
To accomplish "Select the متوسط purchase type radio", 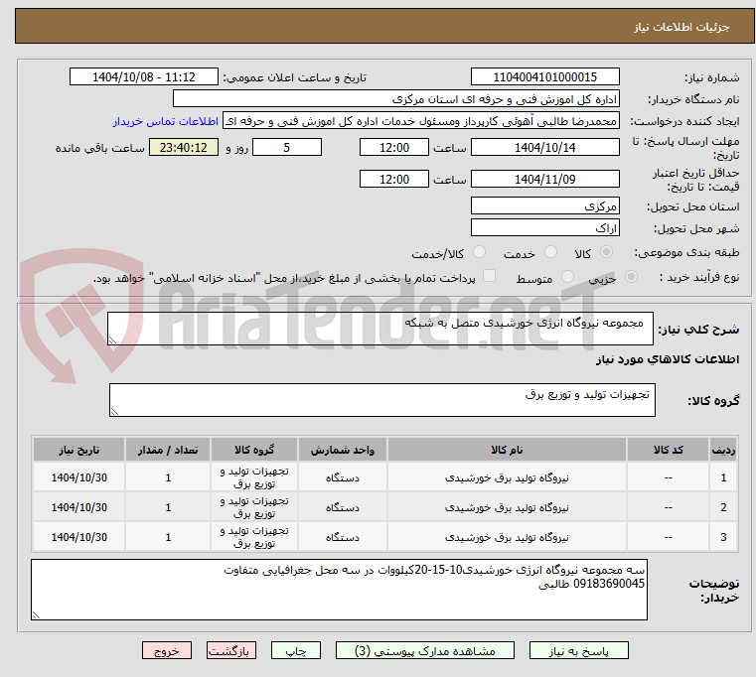I will [x=568, y=277].
